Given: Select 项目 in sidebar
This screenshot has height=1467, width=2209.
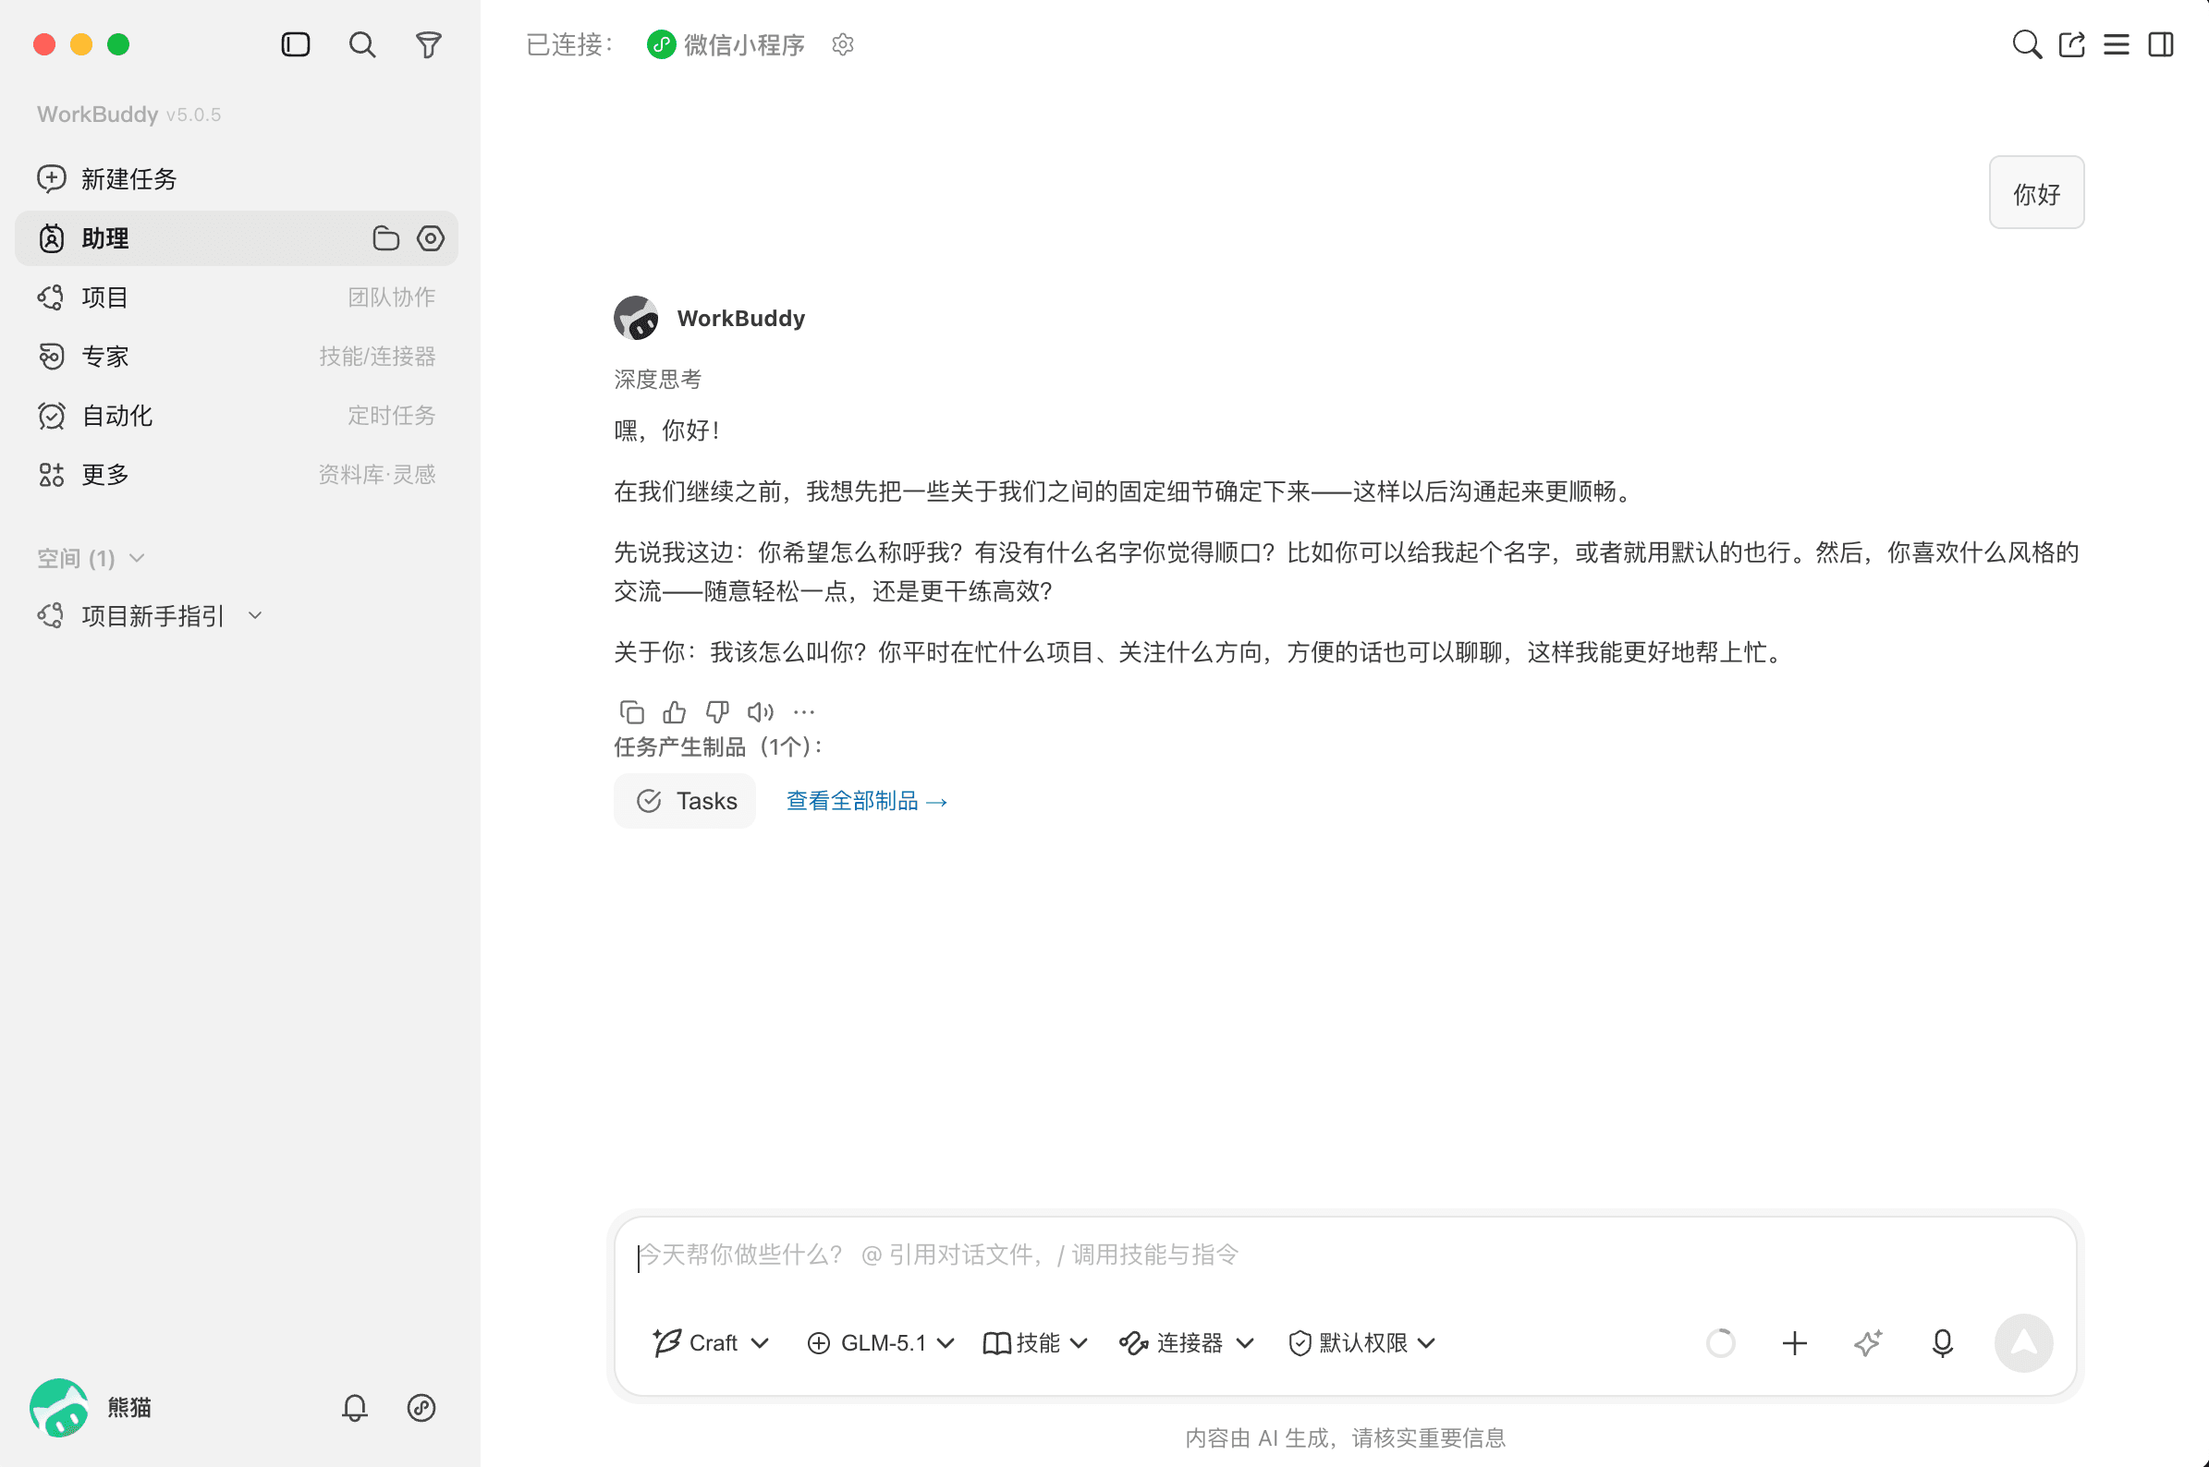Looking at the screenshot, I should (x=236, y=297).
